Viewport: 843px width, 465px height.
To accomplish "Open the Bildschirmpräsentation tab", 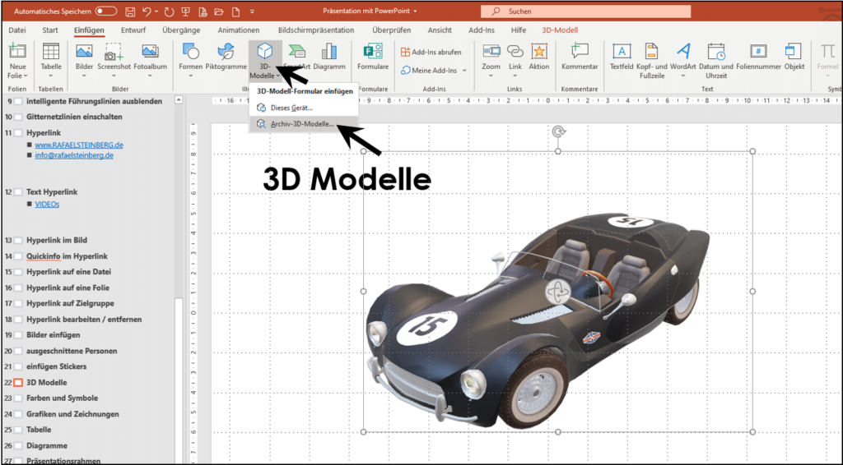I will click(x=316, y=30).
